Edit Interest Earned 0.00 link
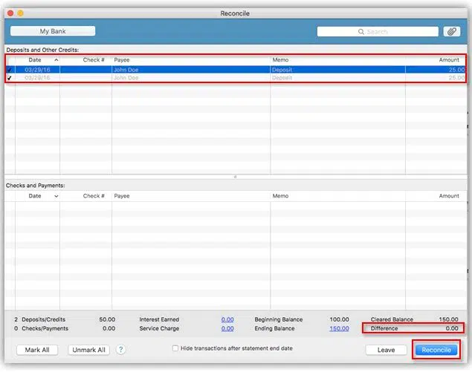Viewport: 472px width, 372px height. [227, 319]
